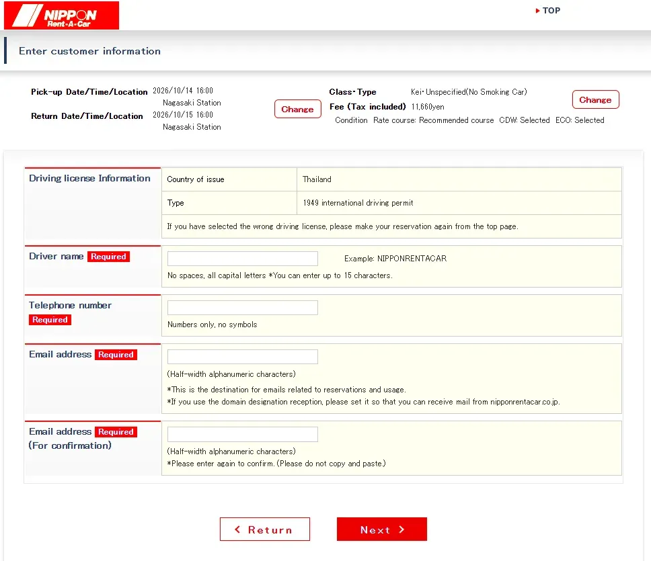
Task: Click the "Example: NIPPONRENTACAR" hint
Action: [395, 258]
